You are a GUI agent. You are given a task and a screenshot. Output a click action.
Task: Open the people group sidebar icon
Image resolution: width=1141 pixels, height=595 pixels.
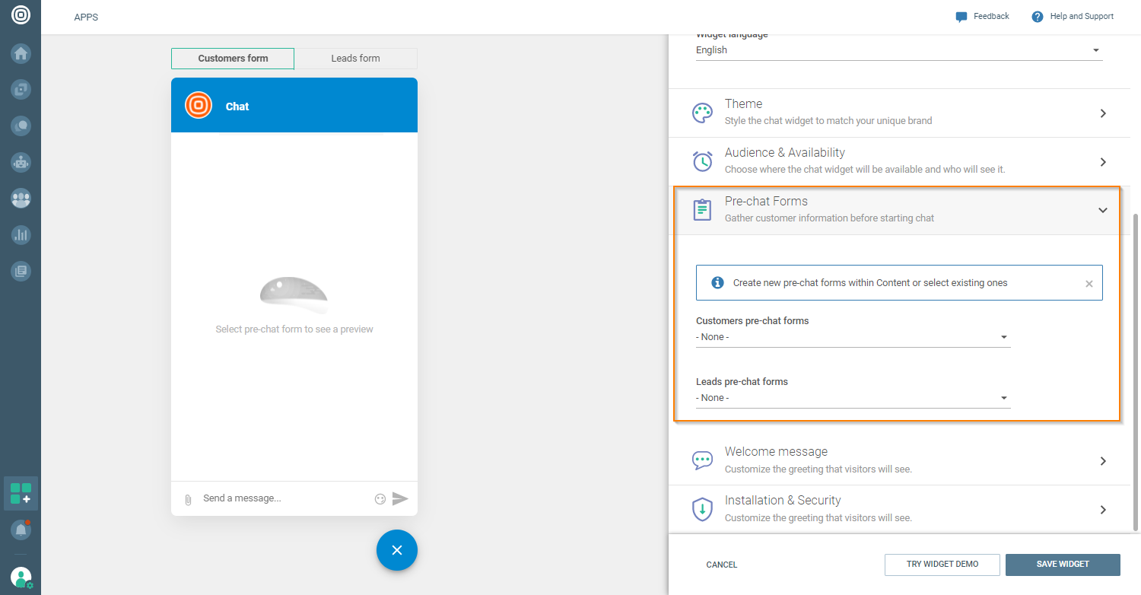click(x=21, y=199)
